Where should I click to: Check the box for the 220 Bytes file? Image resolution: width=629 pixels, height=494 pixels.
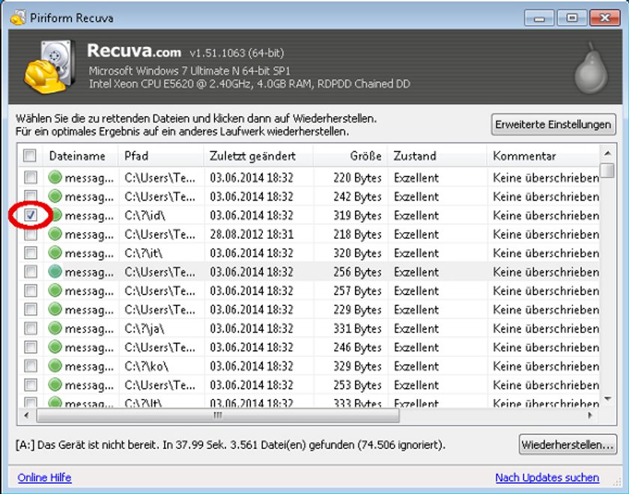pyautogui.click(x=31, y=177)
